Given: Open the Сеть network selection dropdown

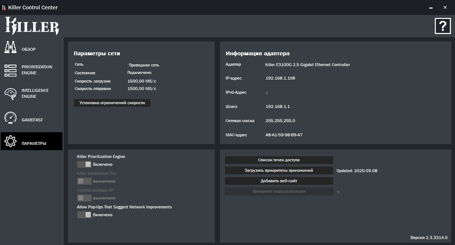Looking at the screenshot, I should click(x=166, y=65).
